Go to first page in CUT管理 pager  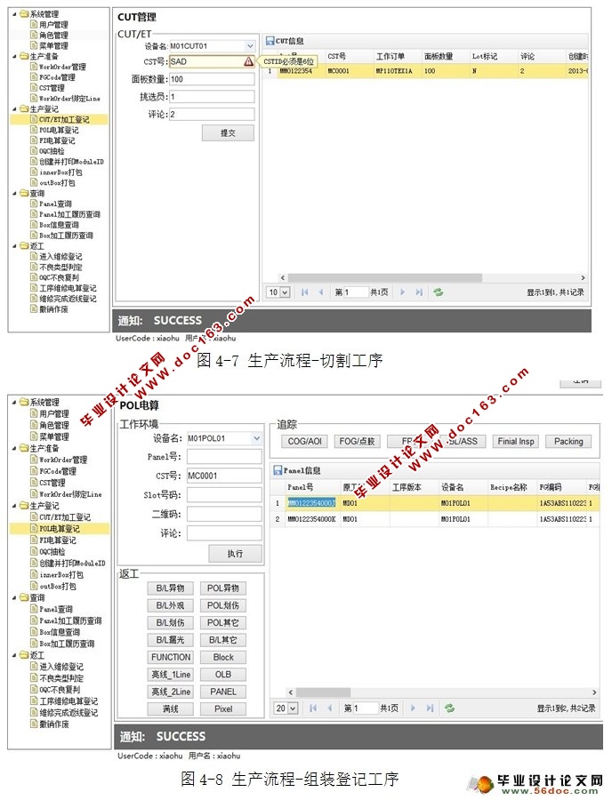pyautogui.click(x=304, y=292)
